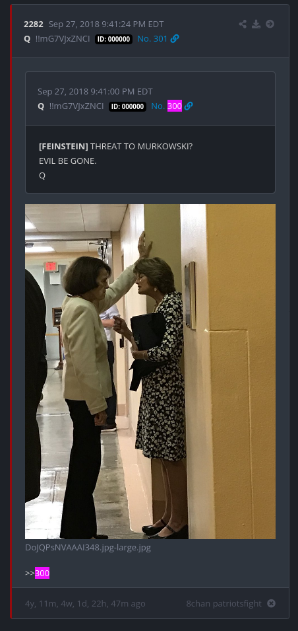Click the 8chan patriotsfight board label
The height and width of the screenshot is (631, 298).
pos(223,604)
